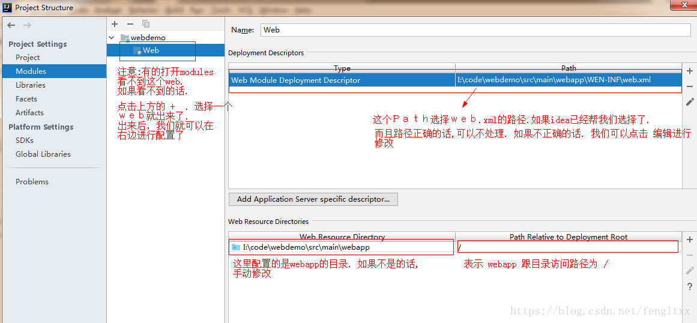This screenshot has height=323, width=697.
Task: Open Project settings
Action: (x=28, y=57)
